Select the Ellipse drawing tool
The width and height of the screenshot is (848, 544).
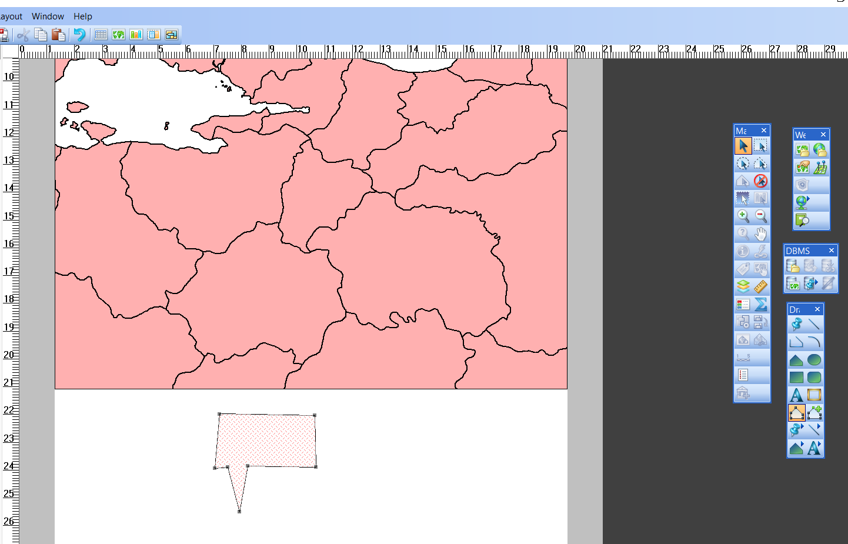click(x=814, y=360)
